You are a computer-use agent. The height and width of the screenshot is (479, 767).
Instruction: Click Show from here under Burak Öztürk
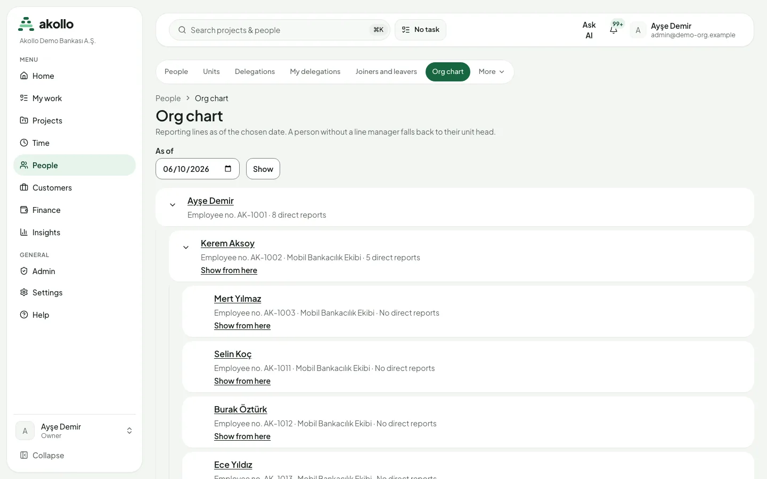click(x=242, y=436)
